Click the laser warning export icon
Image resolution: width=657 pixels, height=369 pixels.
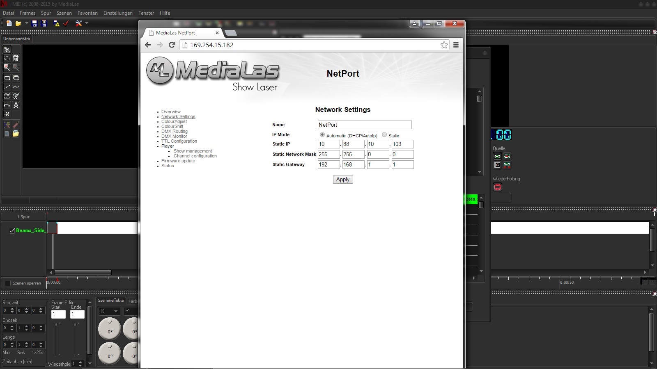57,23
